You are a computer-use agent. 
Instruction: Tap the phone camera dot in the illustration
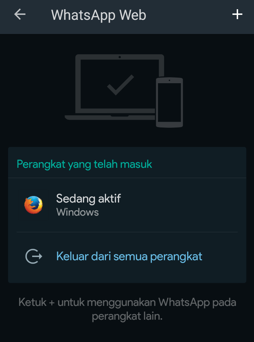[169, 80]
